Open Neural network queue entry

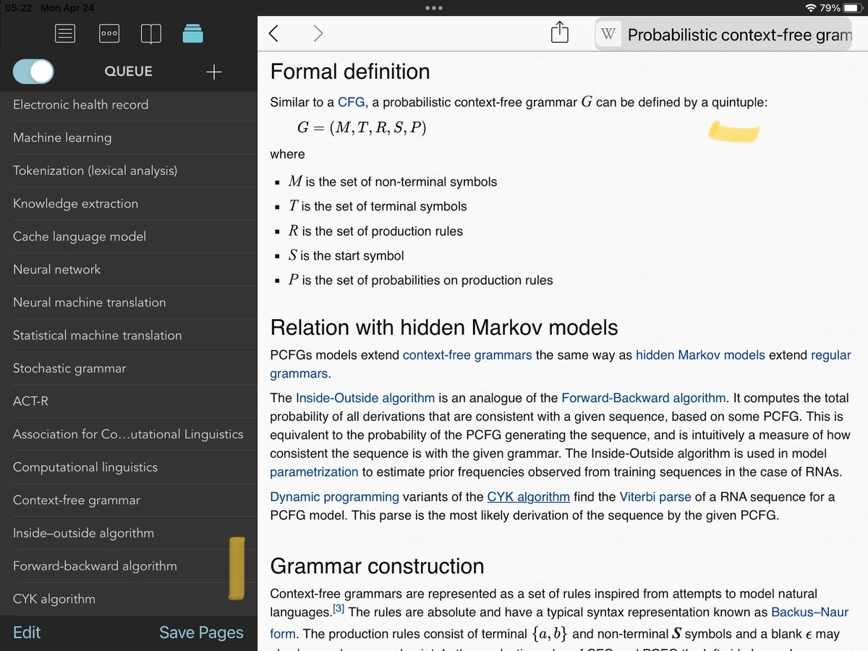click(129, 269)
